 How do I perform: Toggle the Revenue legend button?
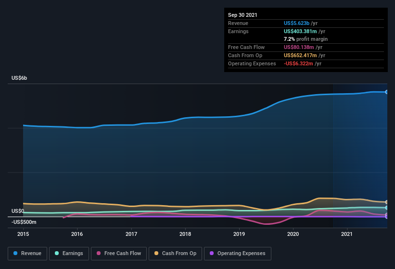pos(27,254)
